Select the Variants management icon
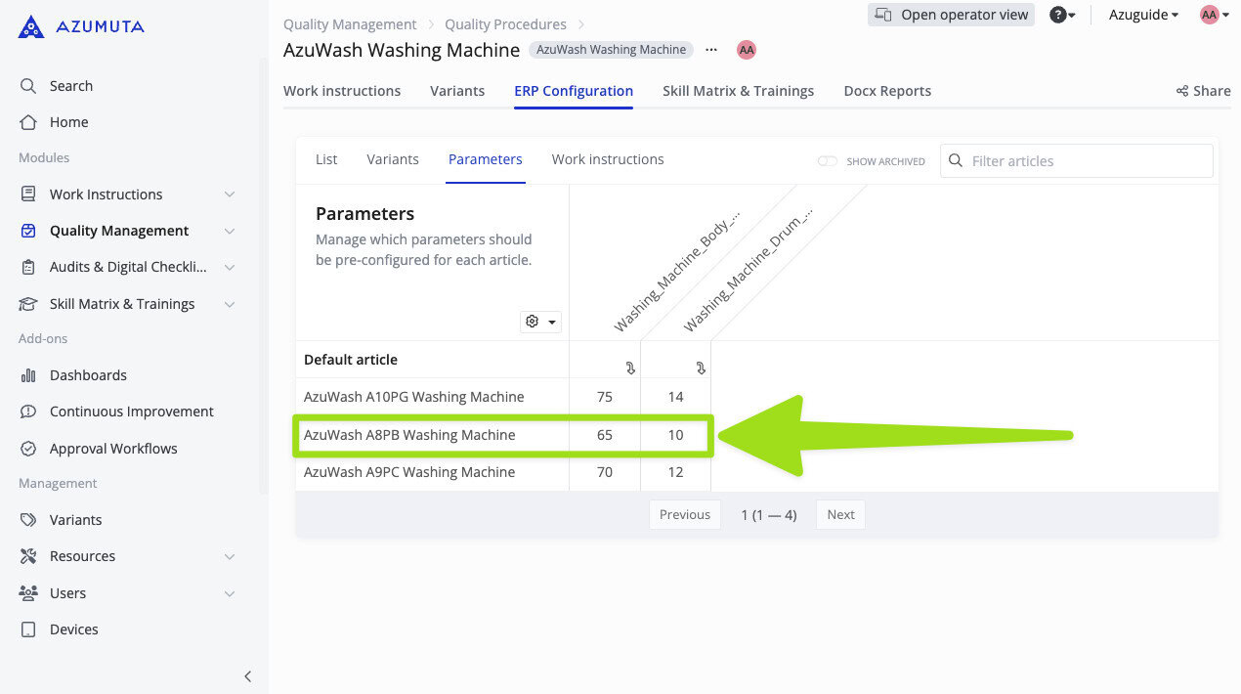This screenshot has height=694, width=1241. (x=28, y=519)
